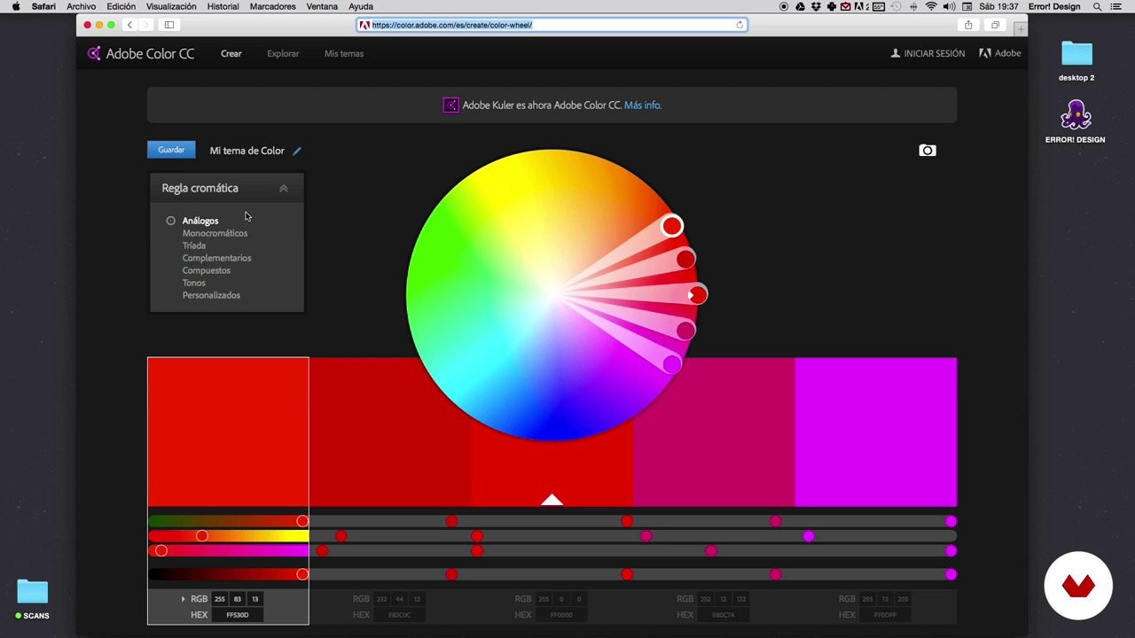Switch to the Mis temas tab
1135x638 pixels.
344,53
